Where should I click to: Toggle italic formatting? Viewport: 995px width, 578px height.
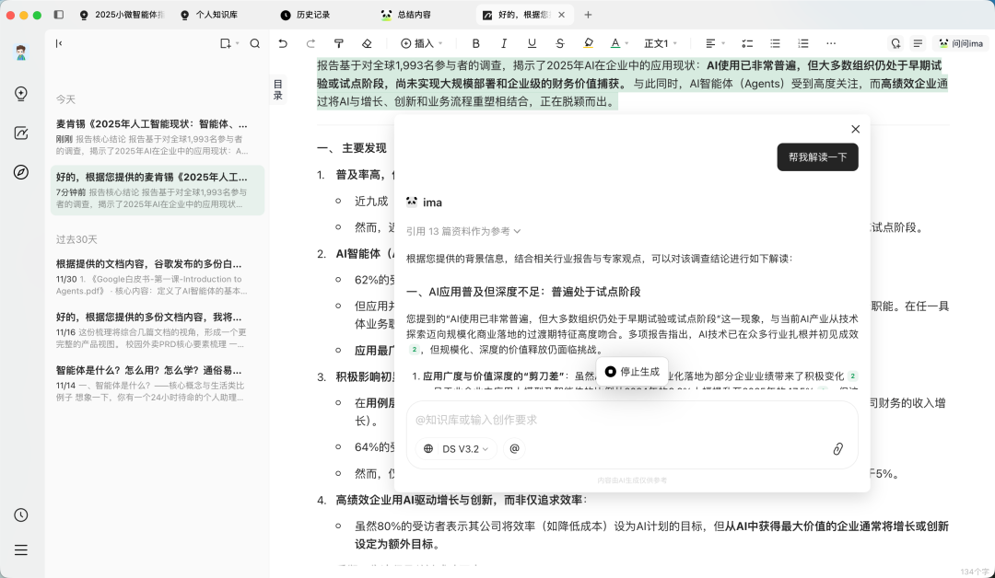[504, 43]
